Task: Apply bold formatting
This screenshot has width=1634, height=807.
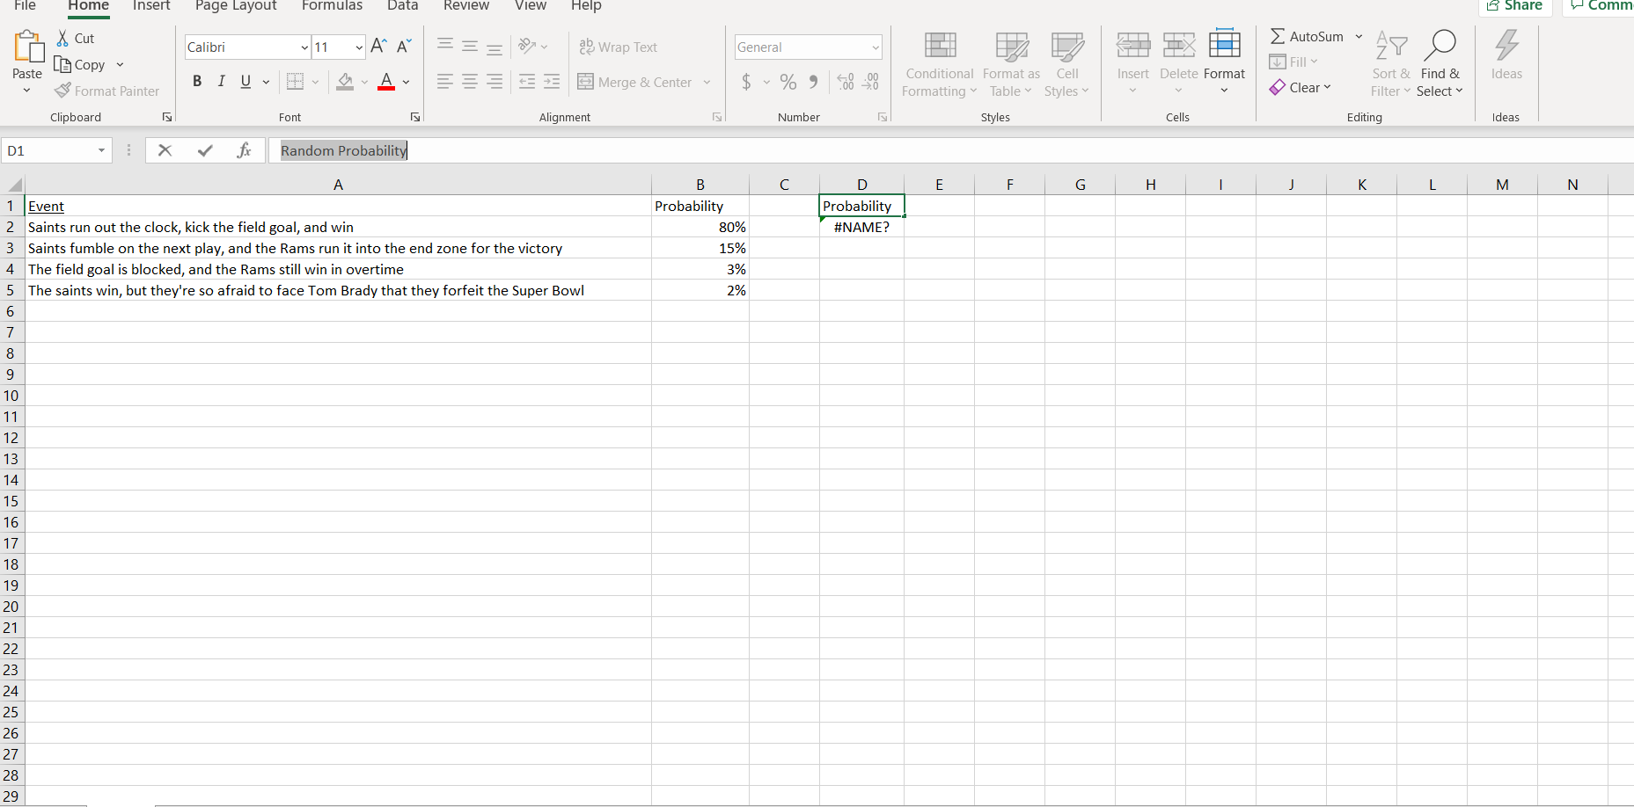Action: (x=197, y=81)
